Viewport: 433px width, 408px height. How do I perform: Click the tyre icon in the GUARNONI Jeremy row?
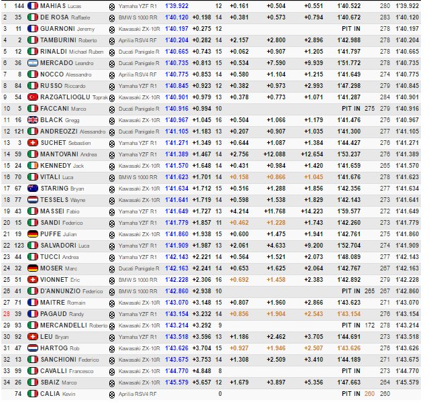(112, 30)
